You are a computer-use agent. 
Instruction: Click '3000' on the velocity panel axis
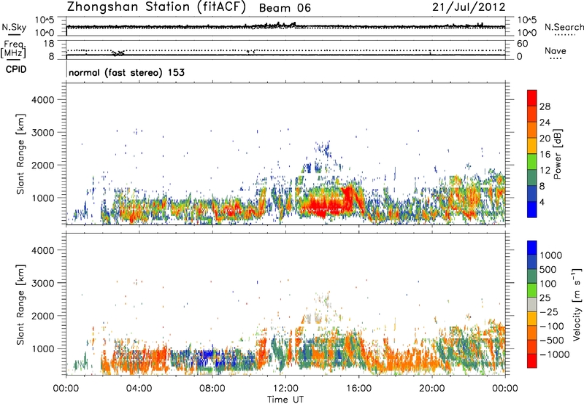point(42,283)
